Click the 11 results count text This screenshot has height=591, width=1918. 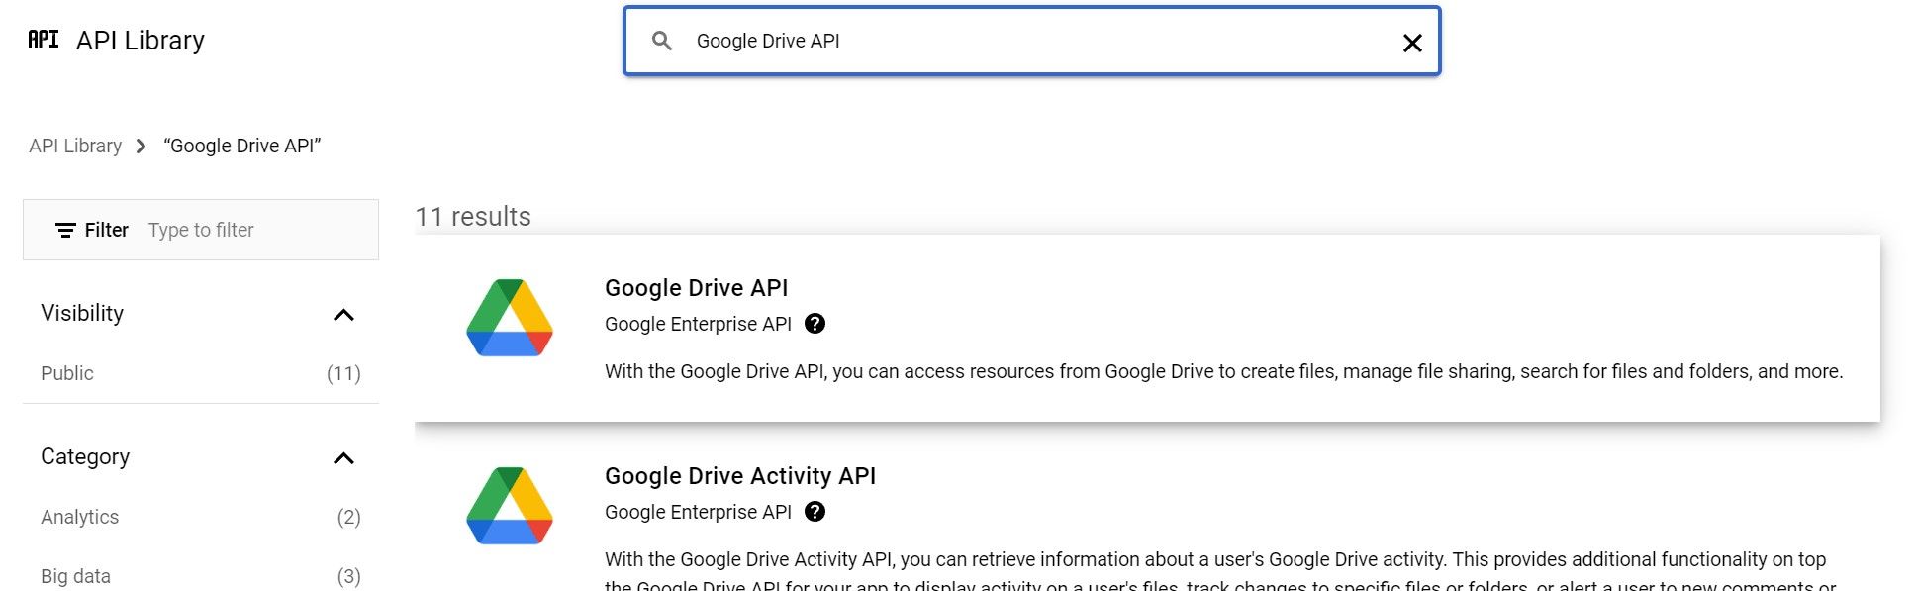point(473,216)
